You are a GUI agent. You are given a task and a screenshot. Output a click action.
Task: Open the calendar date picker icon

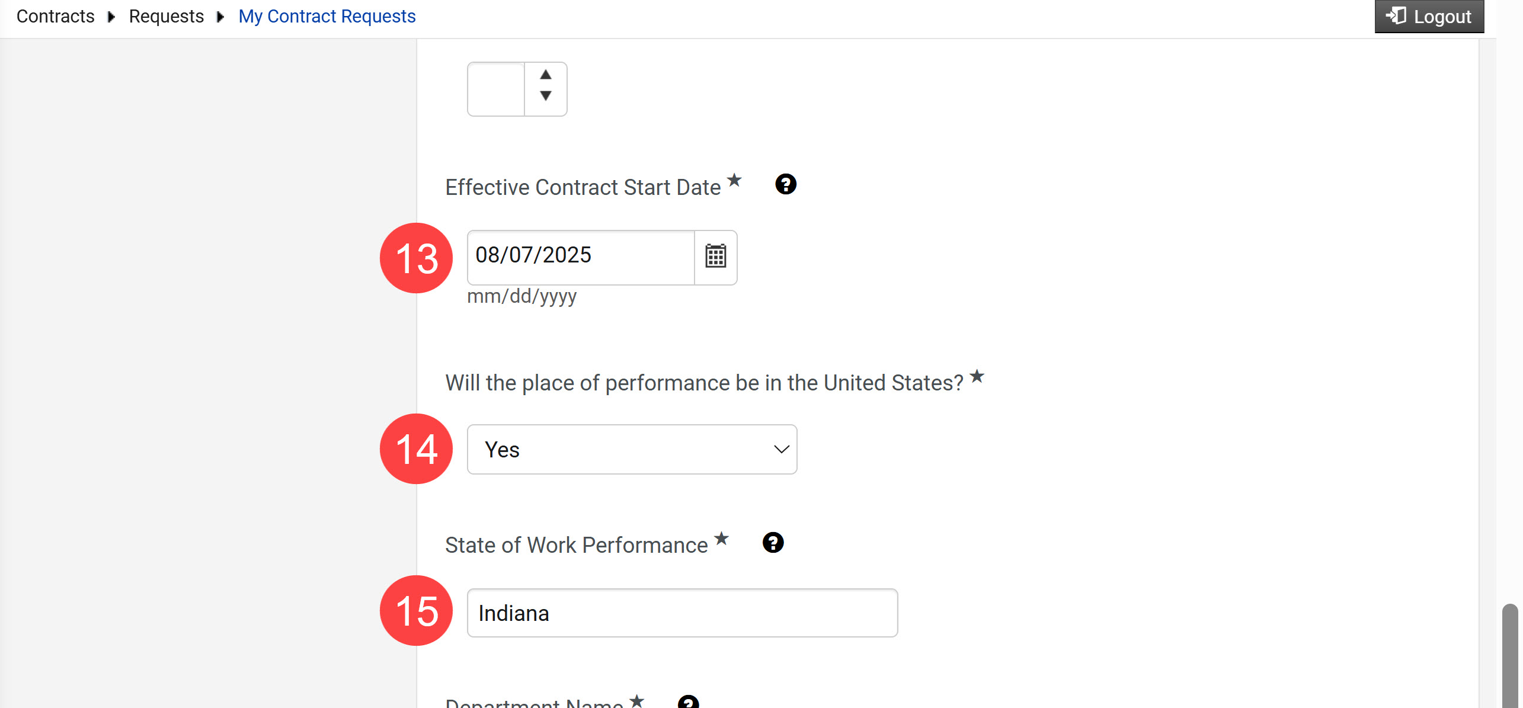click(x=715, y=257)
